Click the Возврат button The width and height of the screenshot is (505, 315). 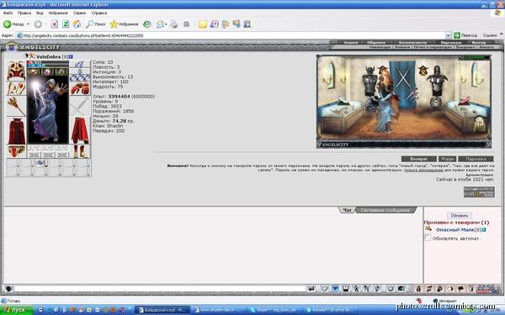[x=418, y=159]
